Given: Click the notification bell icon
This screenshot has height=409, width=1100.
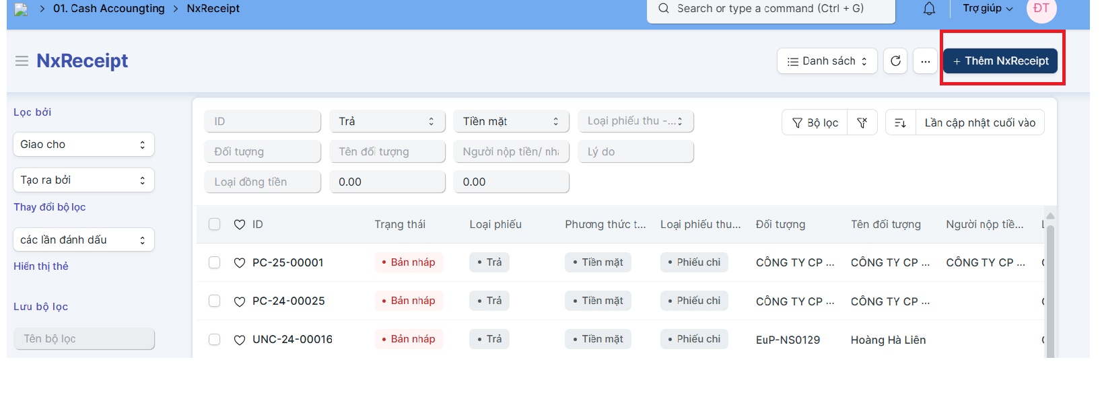Looking at the screenshot, I should pos(929,9).
